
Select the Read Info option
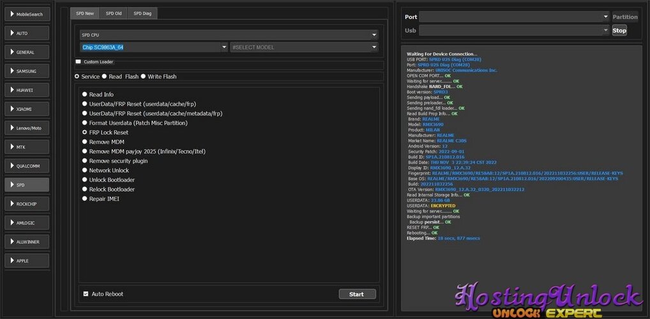coord(98,94)
